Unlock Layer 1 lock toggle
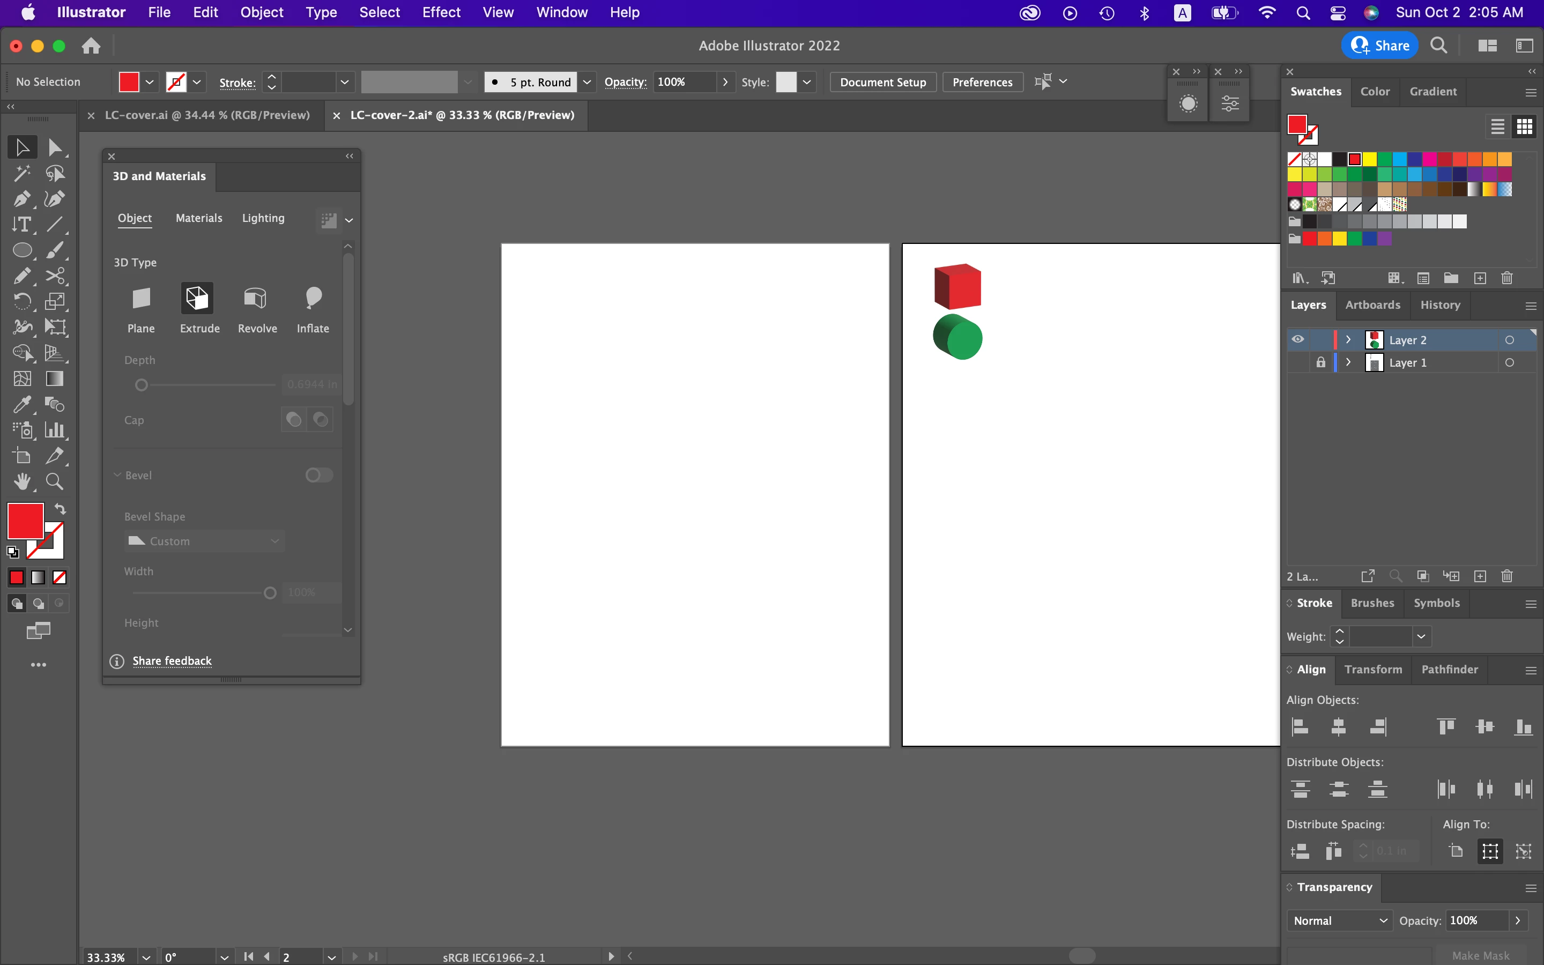1544x965 pixels. [1320, 362]
